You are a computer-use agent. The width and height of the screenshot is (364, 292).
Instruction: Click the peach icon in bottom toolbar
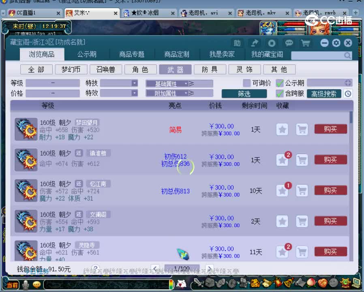[311, 283]
